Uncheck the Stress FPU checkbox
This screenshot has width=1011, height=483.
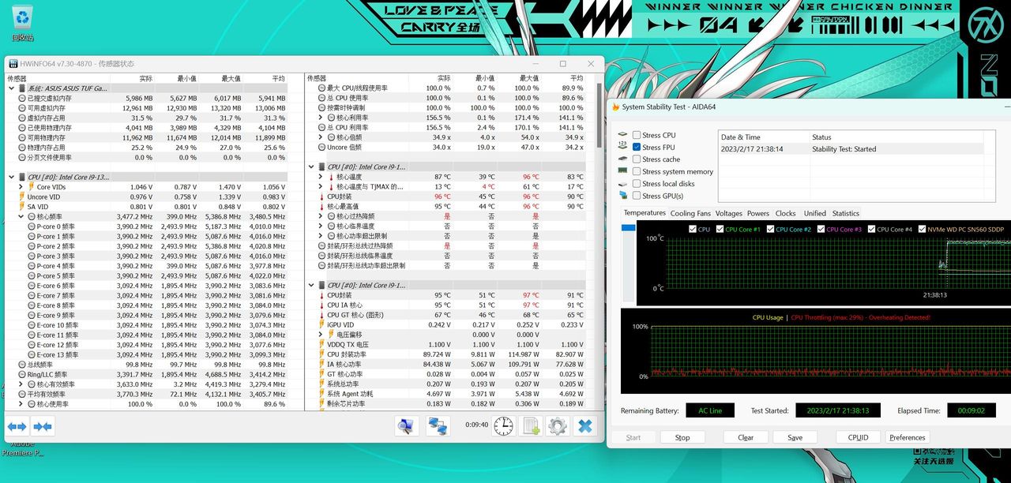[637, 148]
